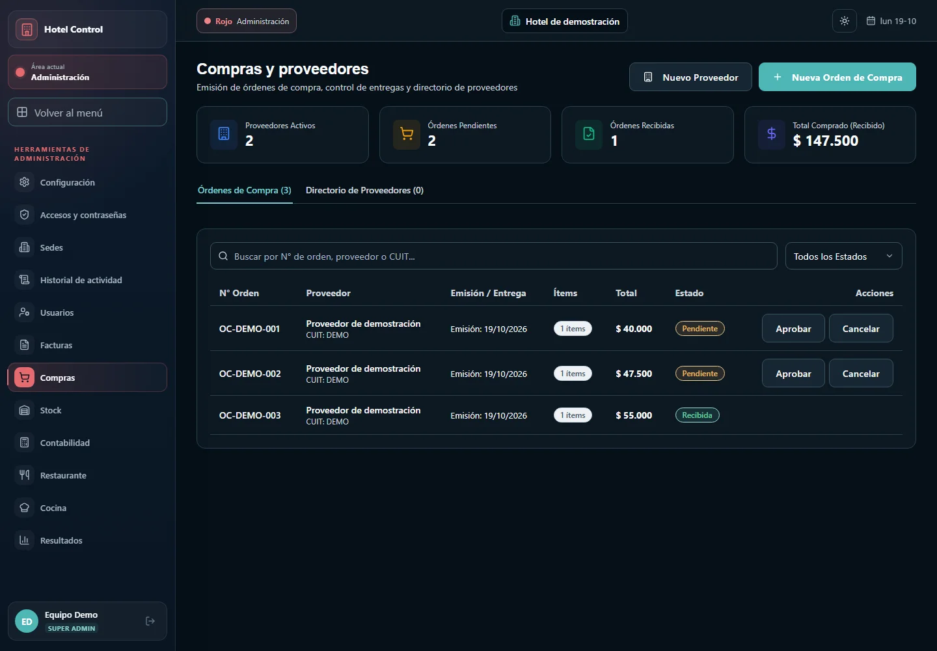
Task: Cancel order OC-DEMO-002
Action: pos(861,373)
